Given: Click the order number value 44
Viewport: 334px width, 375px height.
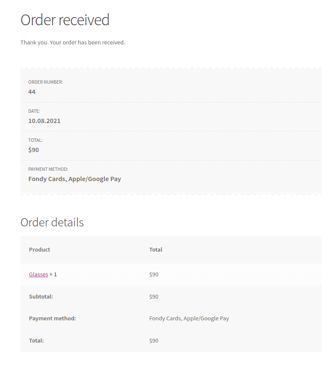Looking at the screenshot, I should [x=32, y=92].
